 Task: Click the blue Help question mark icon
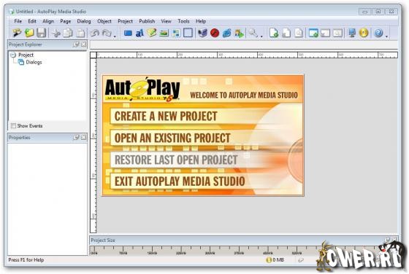378,33
